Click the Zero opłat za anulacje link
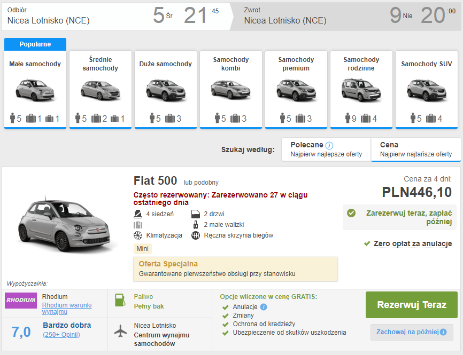Image resolution: width=463 pixels, height=355 pixels. click(x=413, y=243)
